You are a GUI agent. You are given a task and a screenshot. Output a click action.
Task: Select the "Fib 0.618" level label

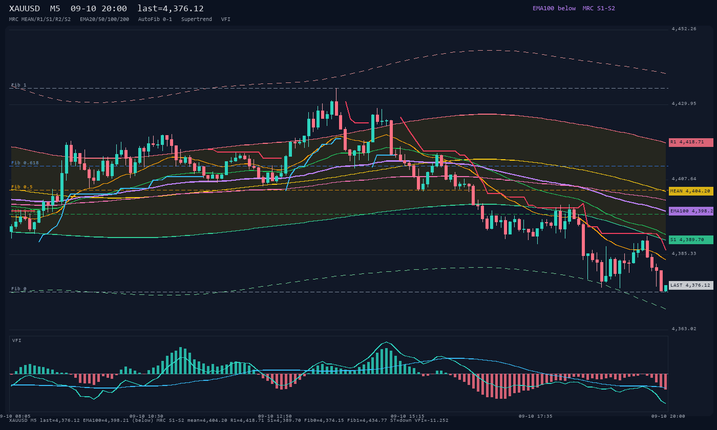coord(25,163)
